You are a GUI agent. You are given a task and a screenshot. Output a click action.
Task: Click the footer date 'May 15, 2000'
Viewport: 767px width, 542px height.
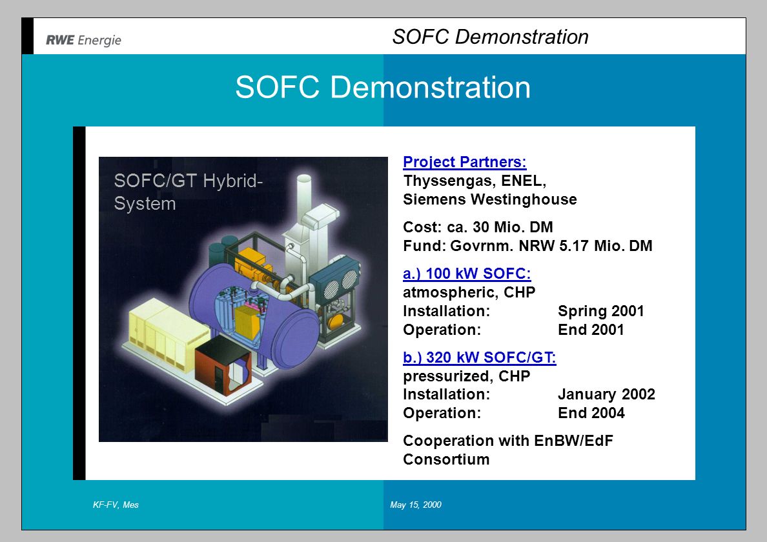click(x=416, y=505)
